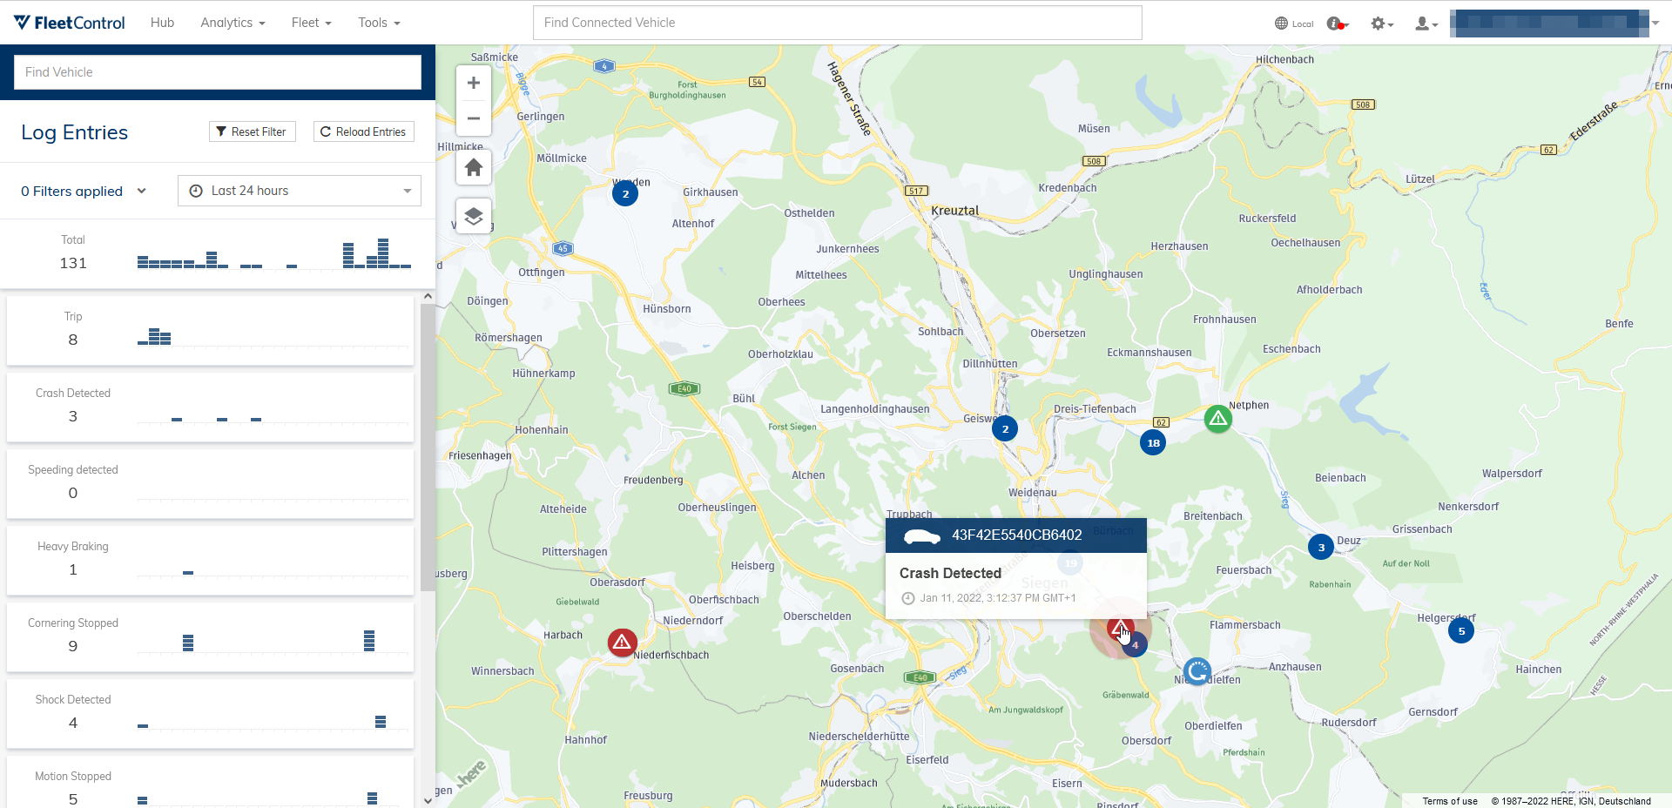Click the Log Entries heading
This screenshot has width=1672, height=808.
75,132
